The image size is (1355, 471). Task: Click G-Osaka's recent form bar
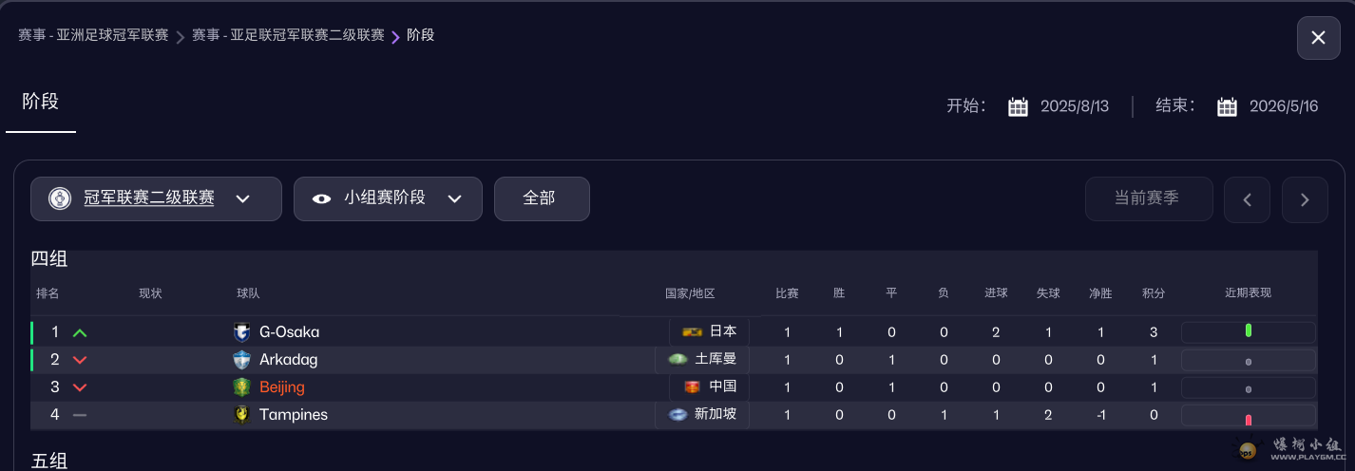1248,331
